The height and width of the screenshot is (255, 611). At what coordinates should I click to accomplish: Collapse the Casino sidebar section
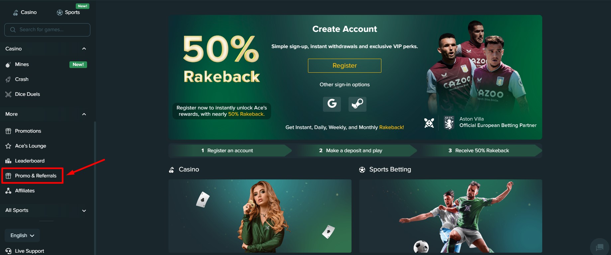tap(84, 49)
